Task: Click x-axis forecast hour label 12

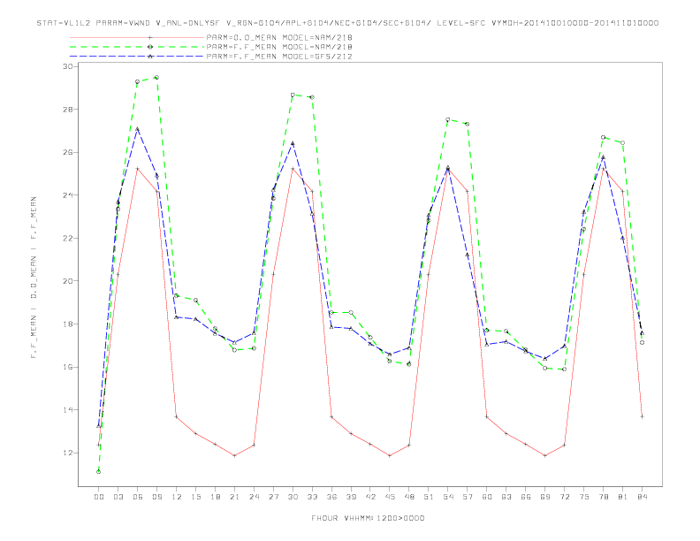Action: [x=177, y=497]
